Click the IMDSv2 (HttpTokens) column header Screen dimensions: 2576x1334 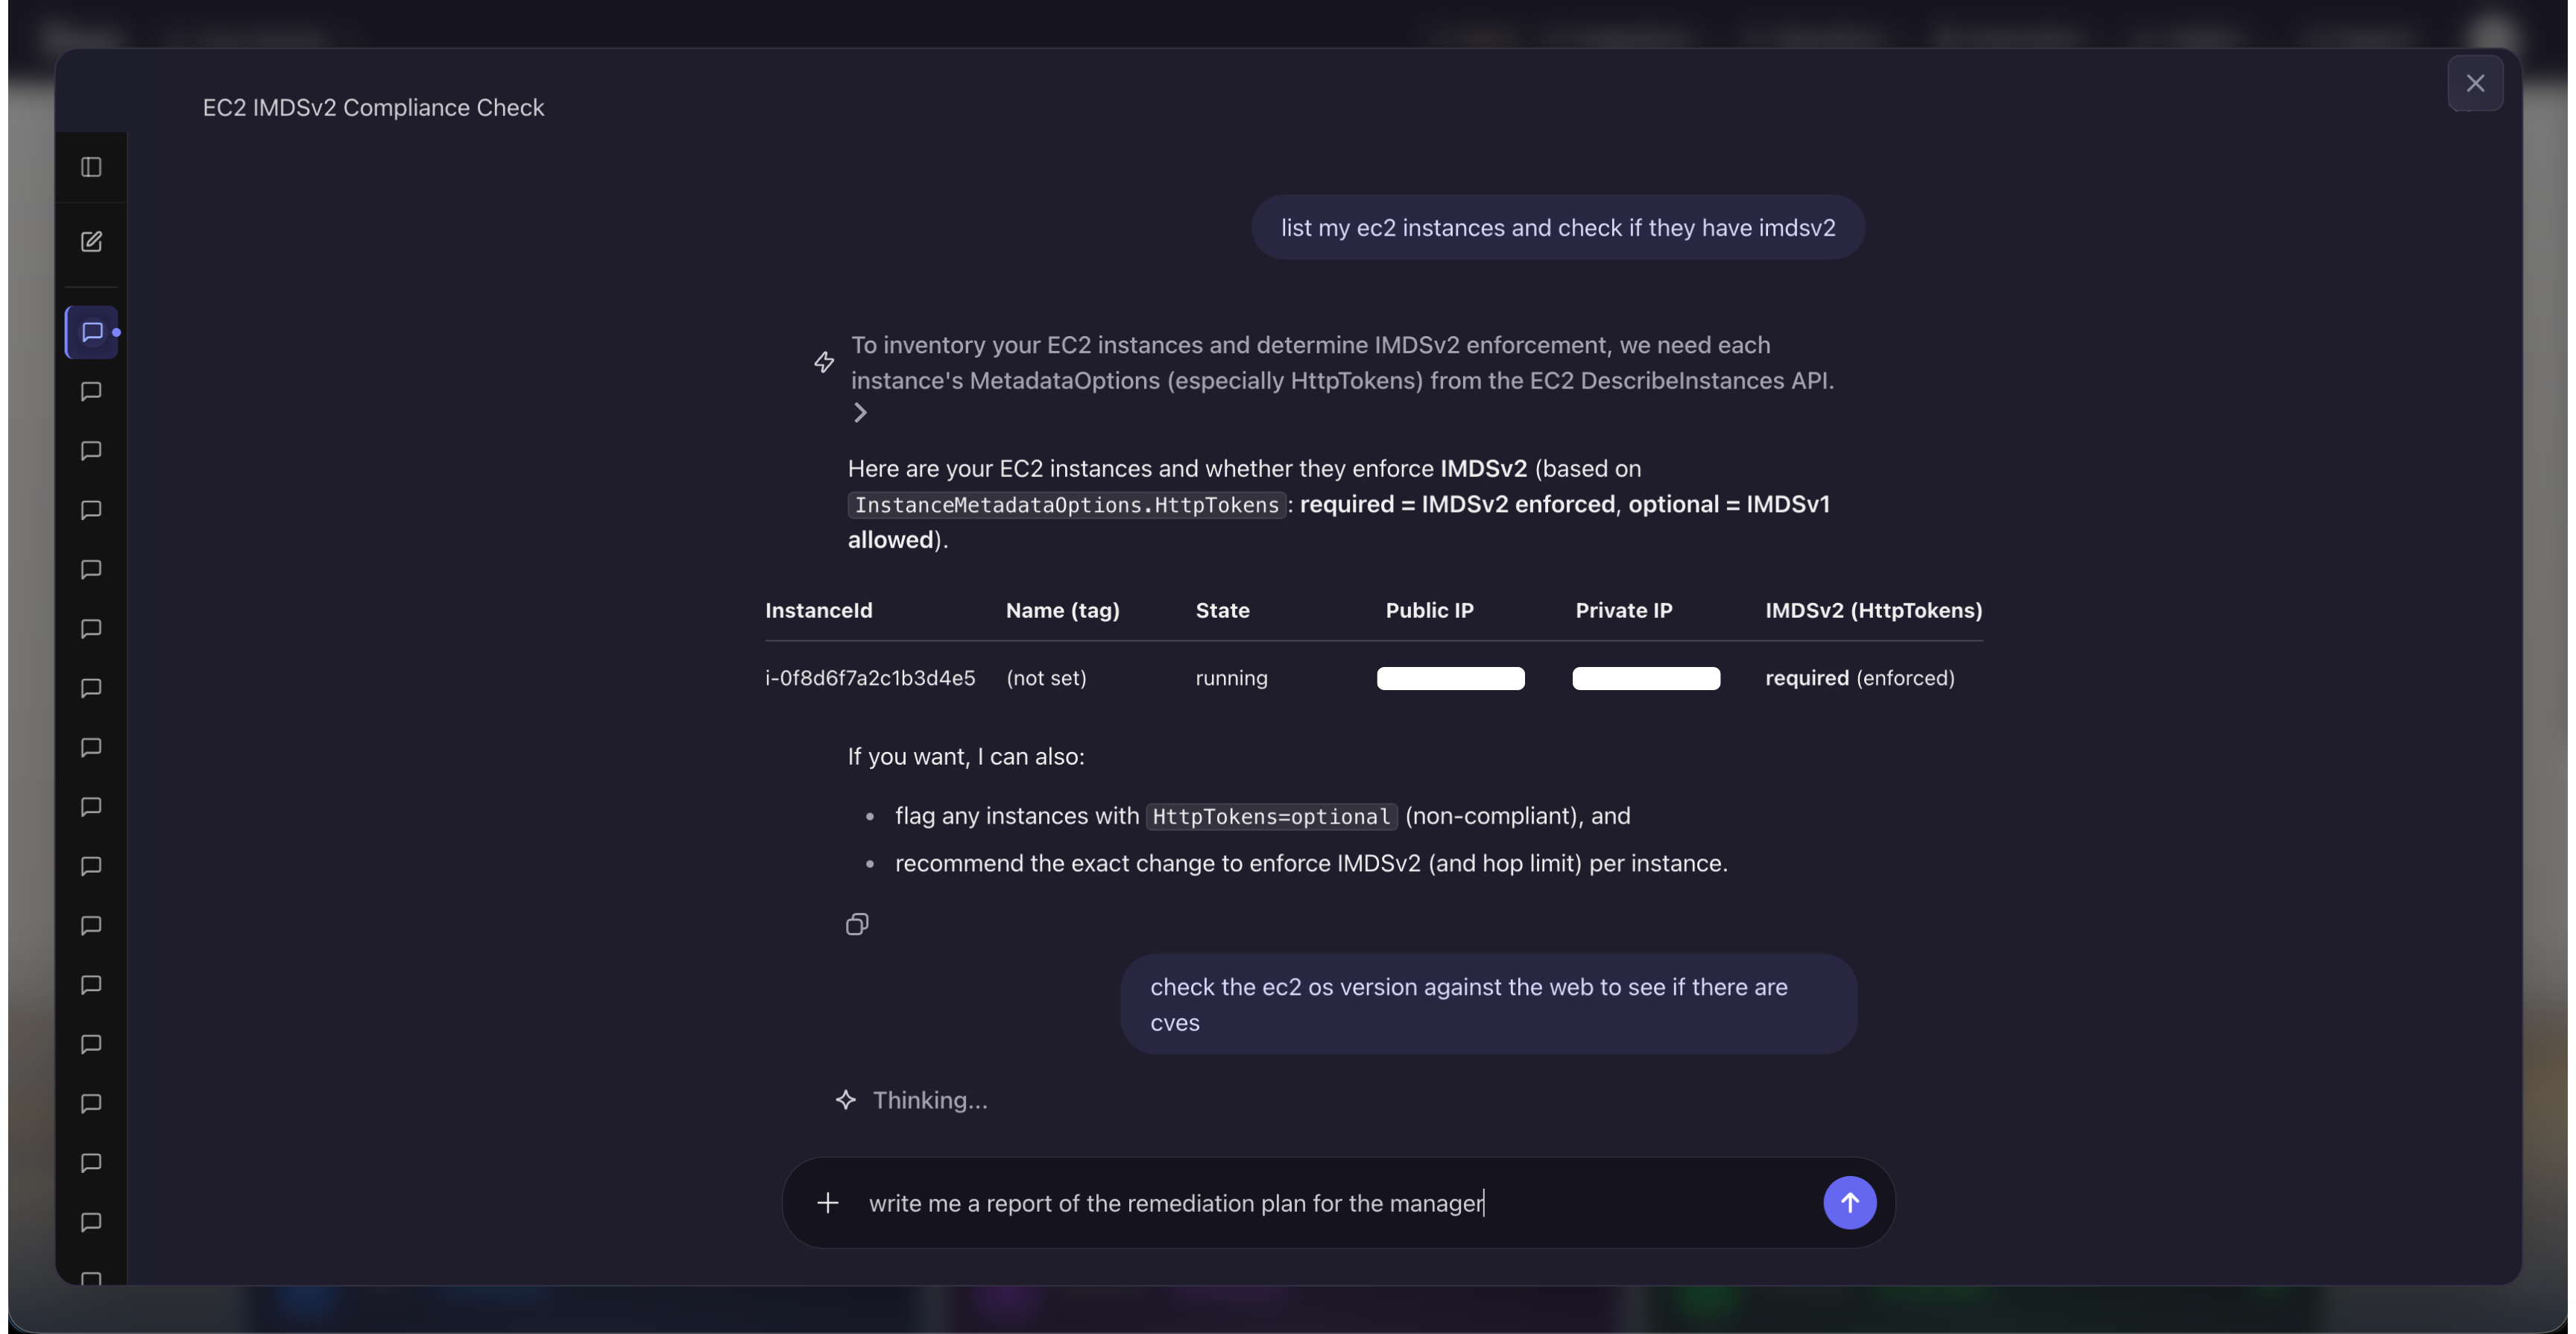point(1873,610)
